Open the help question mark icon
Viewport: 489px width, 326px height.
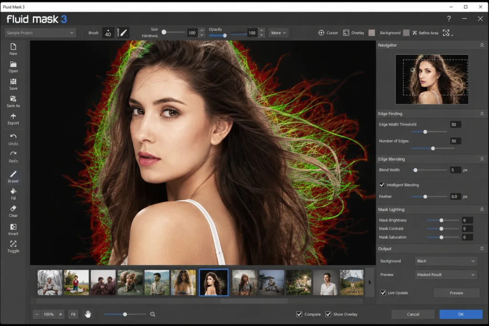(x=449, y=19)
